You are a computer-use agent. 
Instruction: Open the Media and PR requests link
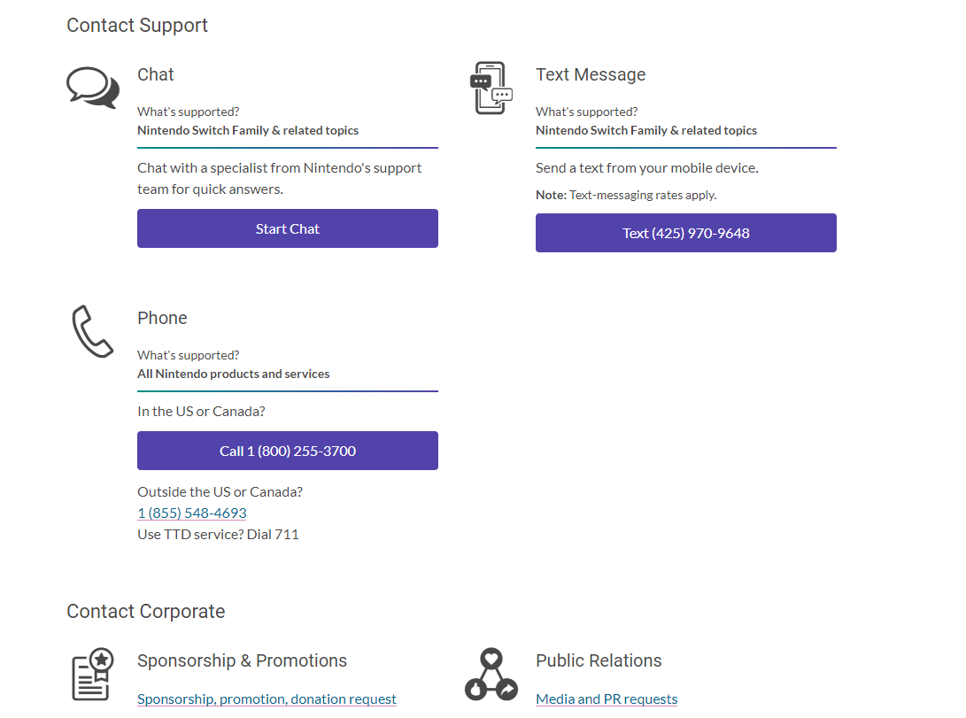[x=607, y=699]
